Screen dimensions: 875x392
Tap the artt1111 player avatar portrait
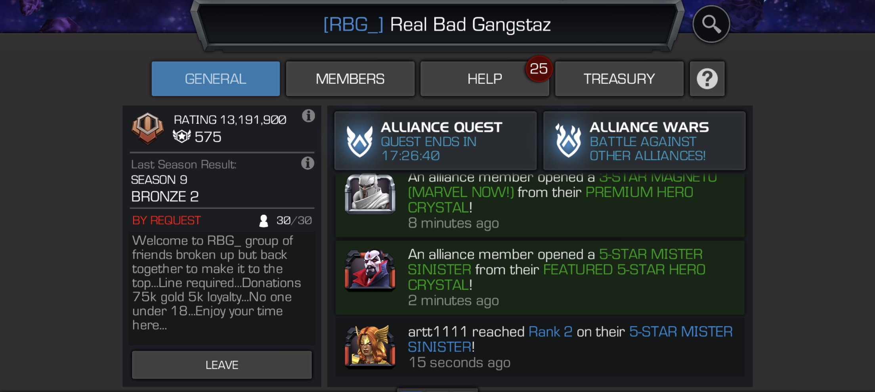(370, 347)
